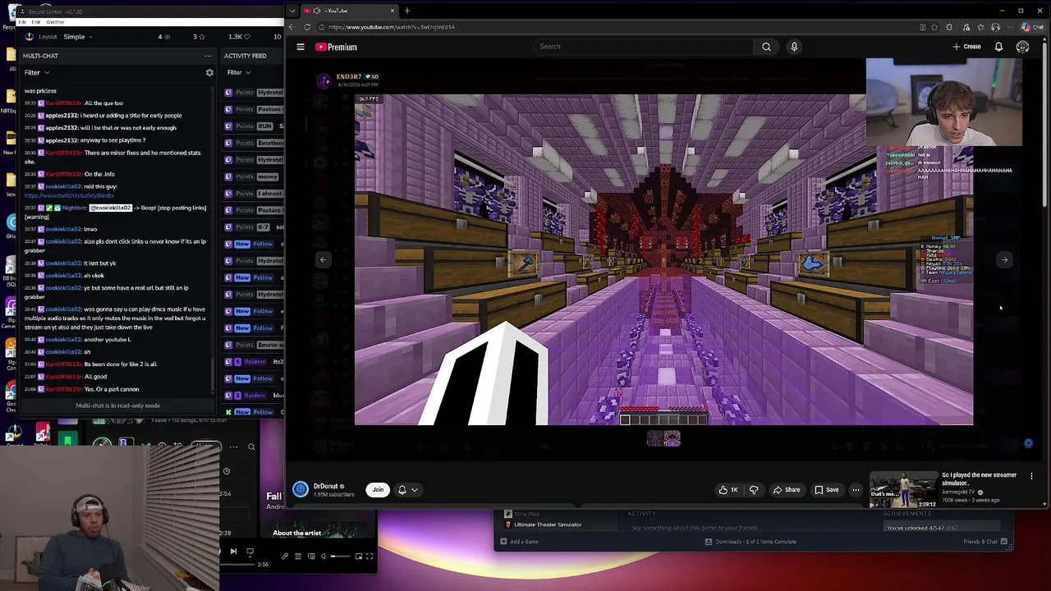Click the Join channel membership button
The width and height of the screenshot is (1051, 591).
click(378, 490)
